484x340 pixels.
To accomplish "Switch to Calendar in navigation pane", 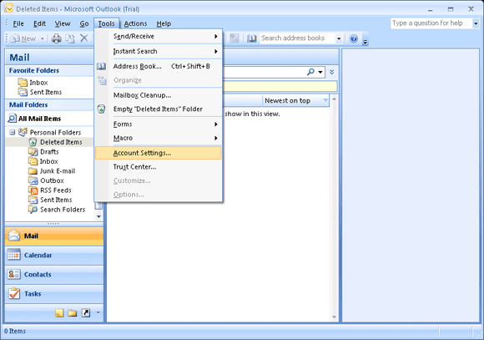I will pos(54,255).
